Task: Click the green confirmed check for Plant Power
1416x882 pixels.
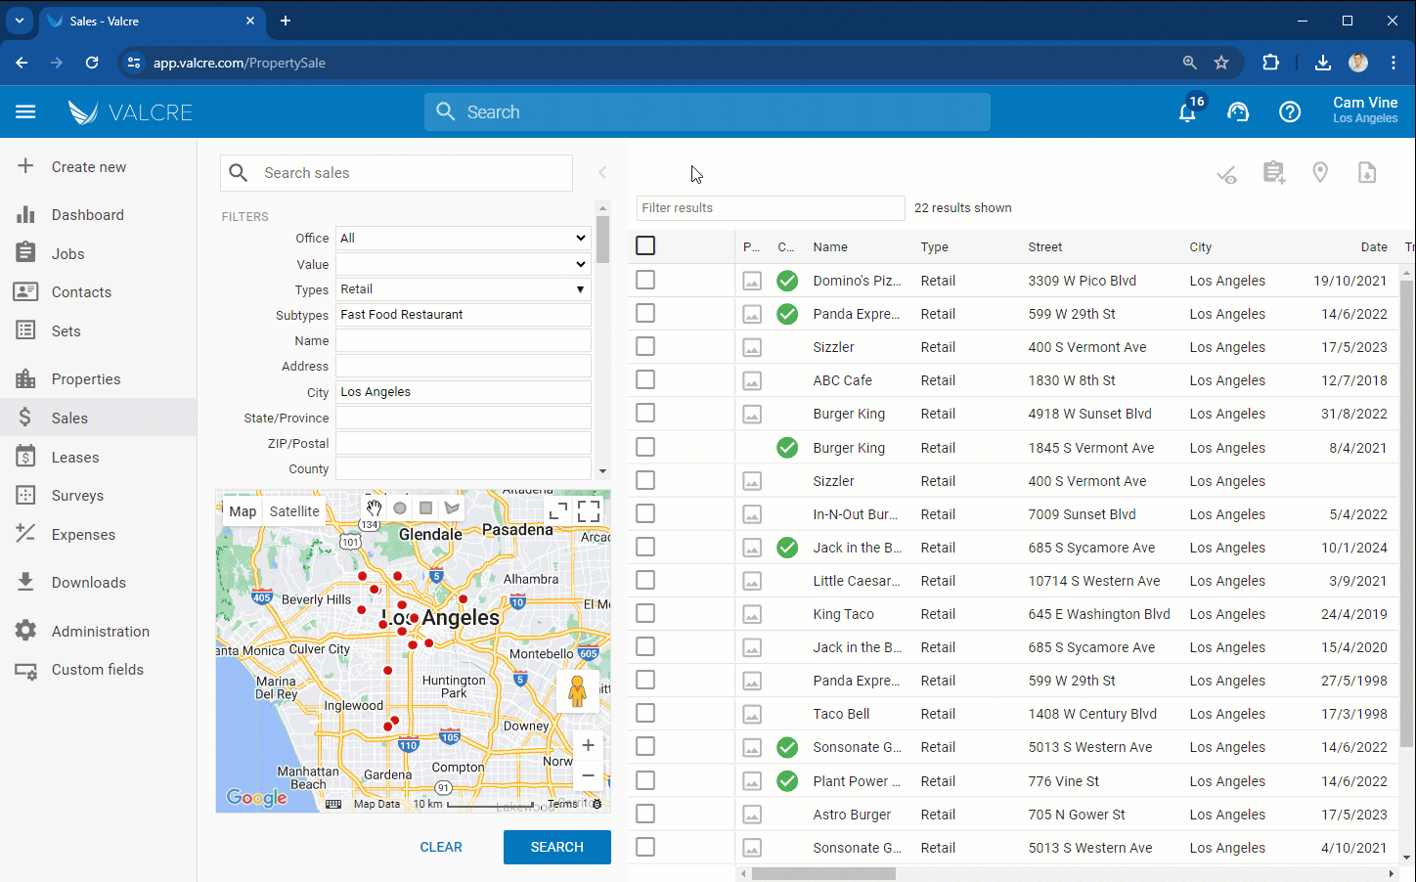Action: point(787,781)
